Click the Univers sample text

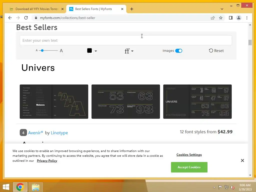(38, 68)
